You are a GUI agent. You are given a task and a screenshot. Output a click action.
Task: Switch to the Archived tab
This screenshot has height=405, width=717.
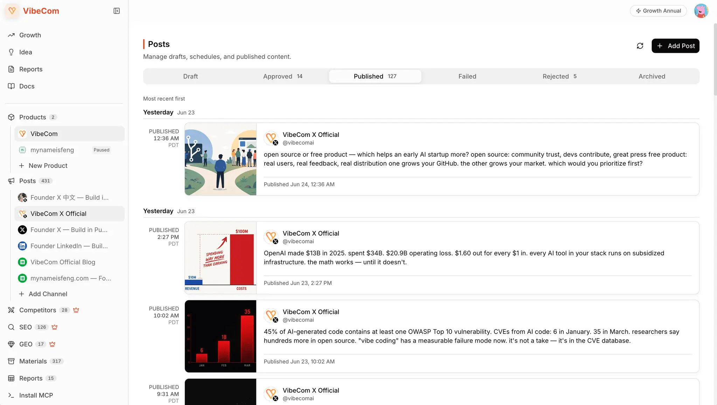tap(652, 76)
